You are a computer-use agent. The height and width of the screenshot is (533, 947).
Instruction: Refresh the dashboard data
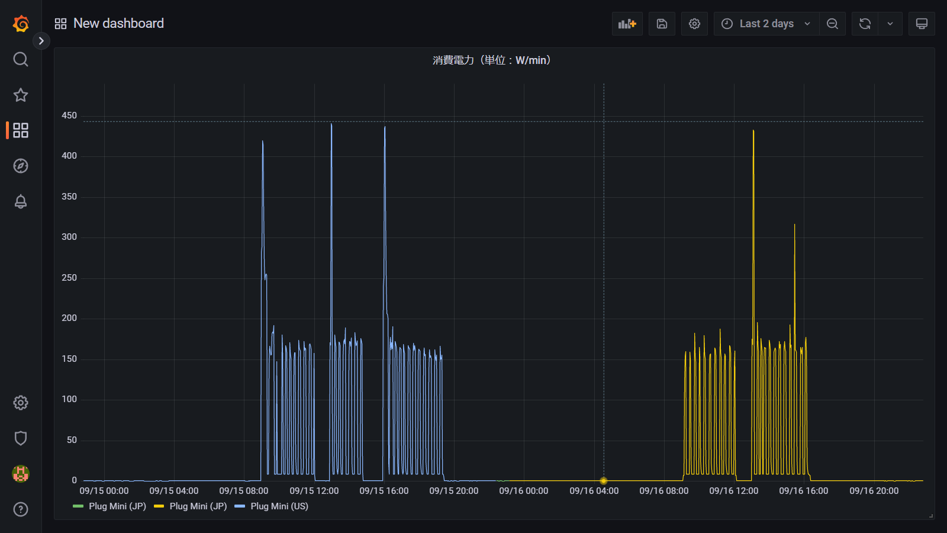tap(865, 24)
